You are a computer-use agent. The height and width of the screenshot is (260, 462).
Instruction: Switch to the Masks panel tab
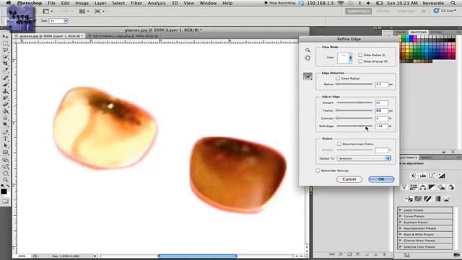426,157
